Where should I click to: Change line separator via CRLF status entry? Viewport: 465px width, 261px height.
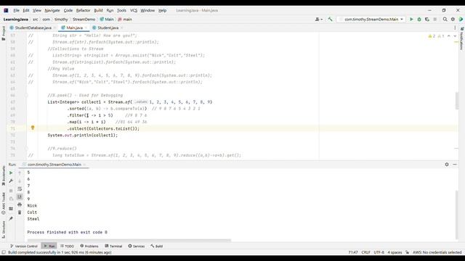(365, 252)
